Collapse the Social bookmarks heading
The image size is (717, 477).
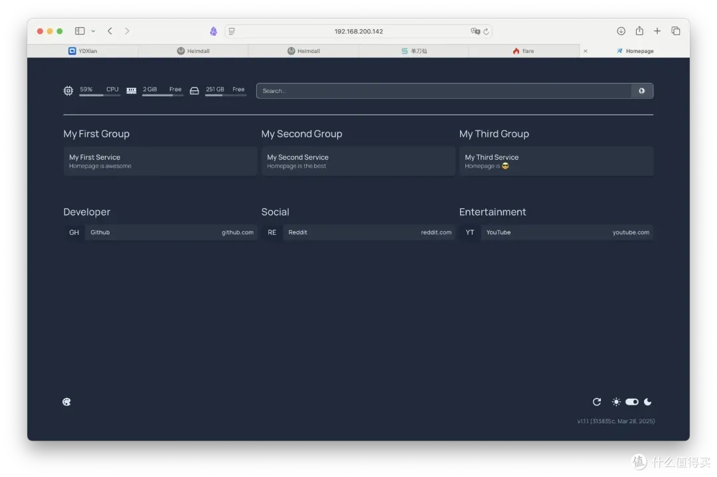276,212
